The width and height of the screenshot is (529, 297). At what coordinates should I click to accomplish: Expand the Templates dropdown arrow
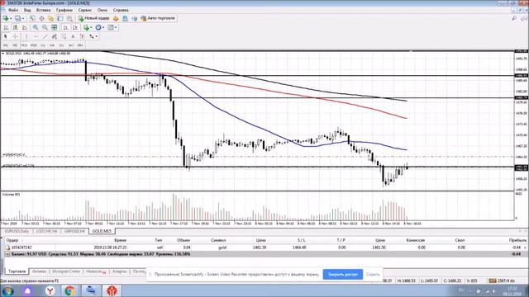tap(116, 27)
